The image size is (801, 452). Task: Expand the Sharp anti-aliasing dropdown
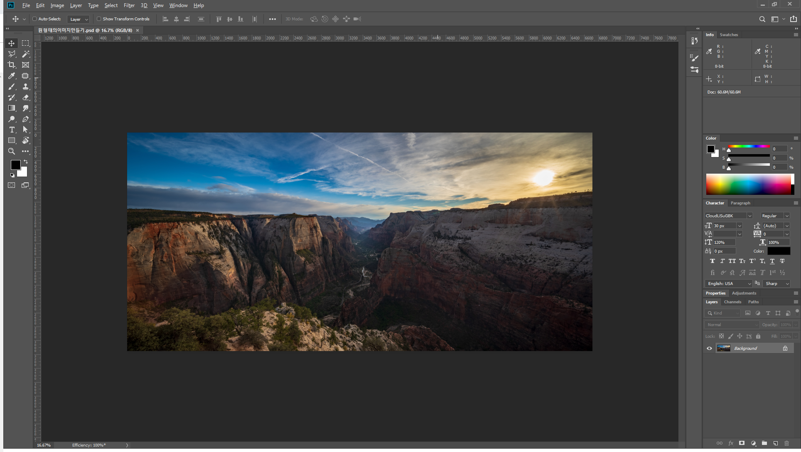point(787,283)
